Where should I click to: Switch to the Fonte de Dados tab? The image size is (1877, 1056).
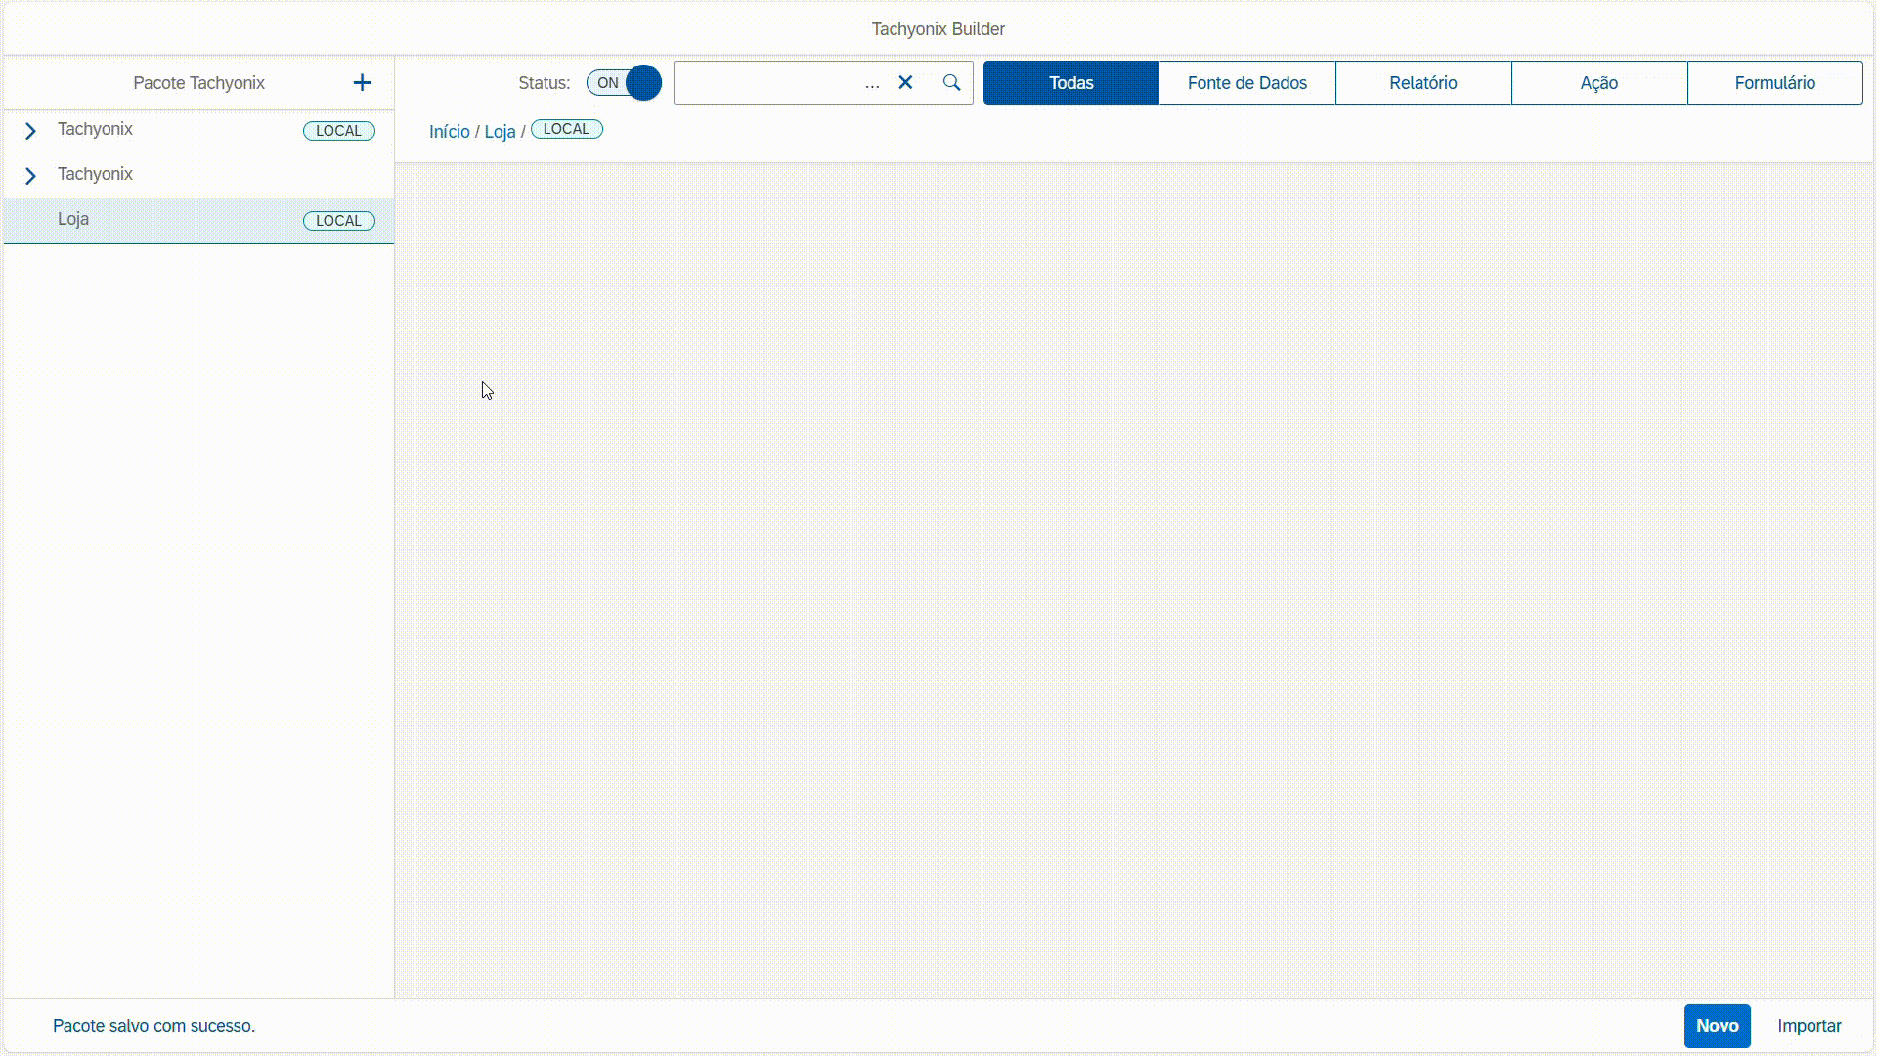(x=1246, y=83)
